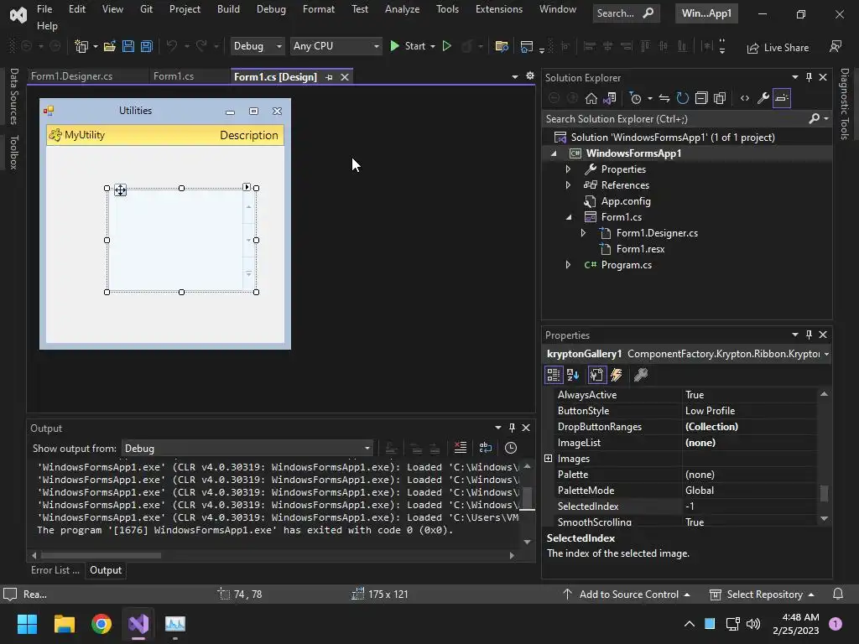859x644 pixels.
Task: Expand the Properties node in Solution Explorer
Action: pos(568,169)
